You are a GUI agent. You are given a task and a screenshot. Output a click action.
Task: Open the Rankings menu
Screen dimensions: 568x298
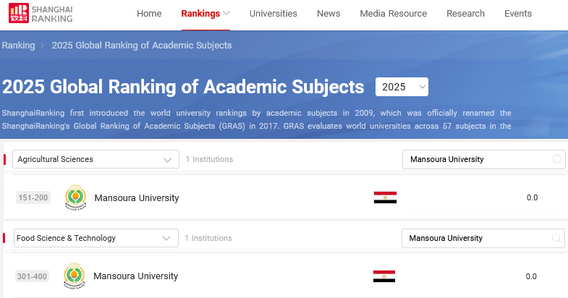coord(205,14)
